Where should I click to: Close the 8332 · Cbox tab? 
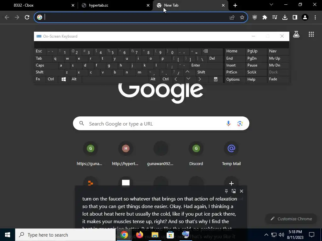coord(73,5)
